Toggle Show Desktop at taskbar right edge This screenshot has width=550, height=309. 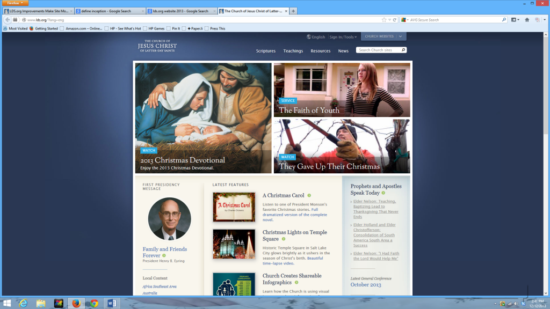pos(548,303)
